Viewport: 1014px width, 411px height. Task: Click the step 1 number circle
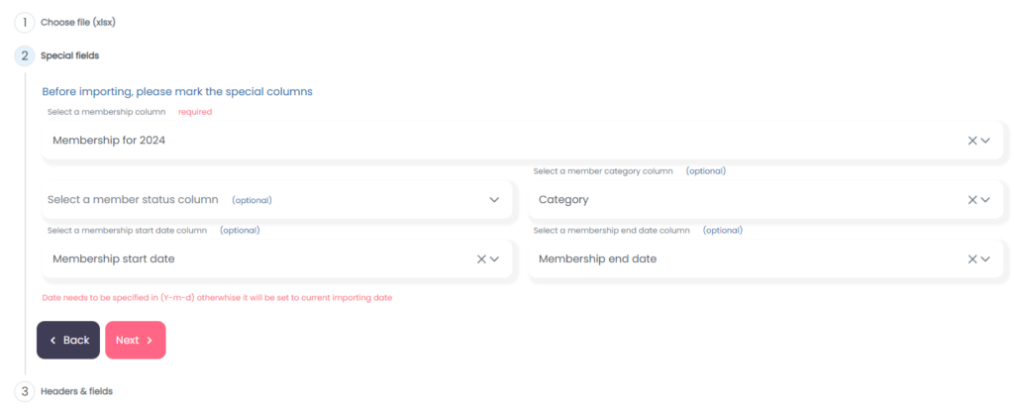point(25,23)
